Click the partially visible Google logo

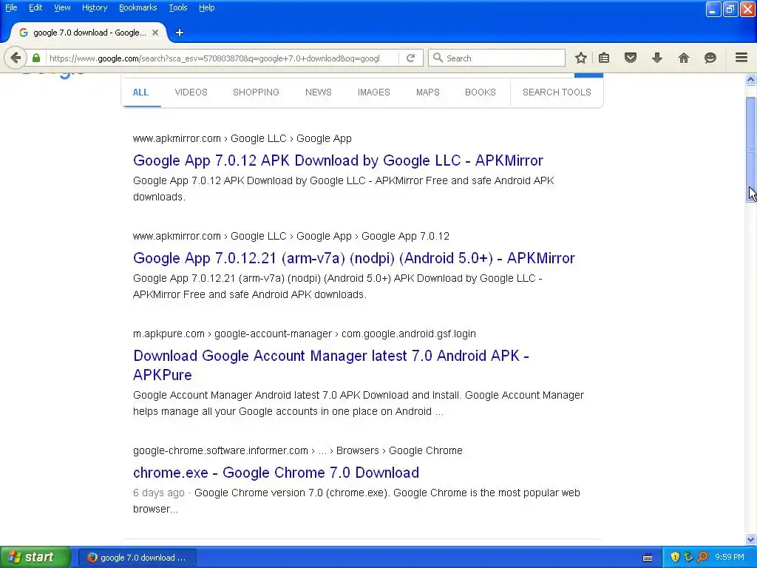click(54, 75)
